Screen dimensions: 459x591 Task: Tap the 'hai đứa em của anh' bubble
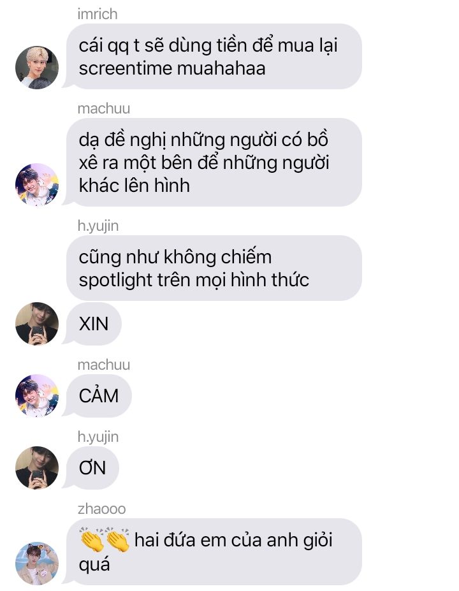[214, 552]
